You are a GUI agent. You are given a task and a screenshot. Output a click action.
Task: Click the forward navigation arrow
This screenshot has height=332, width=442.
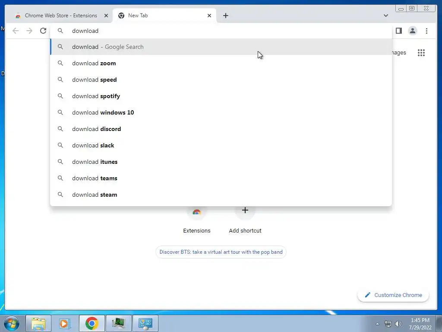[x=29, y=31]
